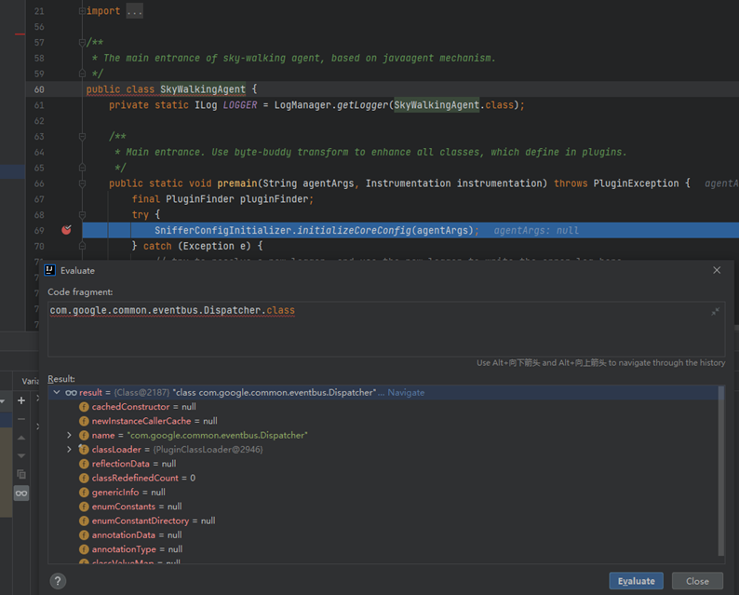Viewport: 739px width, 595px height.
Task: Click the collapse icon in code fragment field
Action: (715, 312)
